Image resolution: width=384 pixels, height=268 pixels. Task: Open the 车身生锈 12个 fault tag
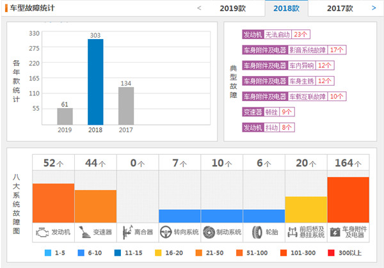click(x=288, y=81)
